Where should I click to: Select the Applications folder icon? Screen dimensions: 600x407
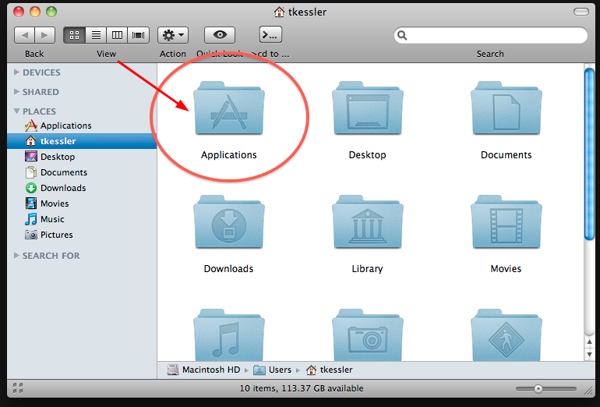tap(229, 108)
